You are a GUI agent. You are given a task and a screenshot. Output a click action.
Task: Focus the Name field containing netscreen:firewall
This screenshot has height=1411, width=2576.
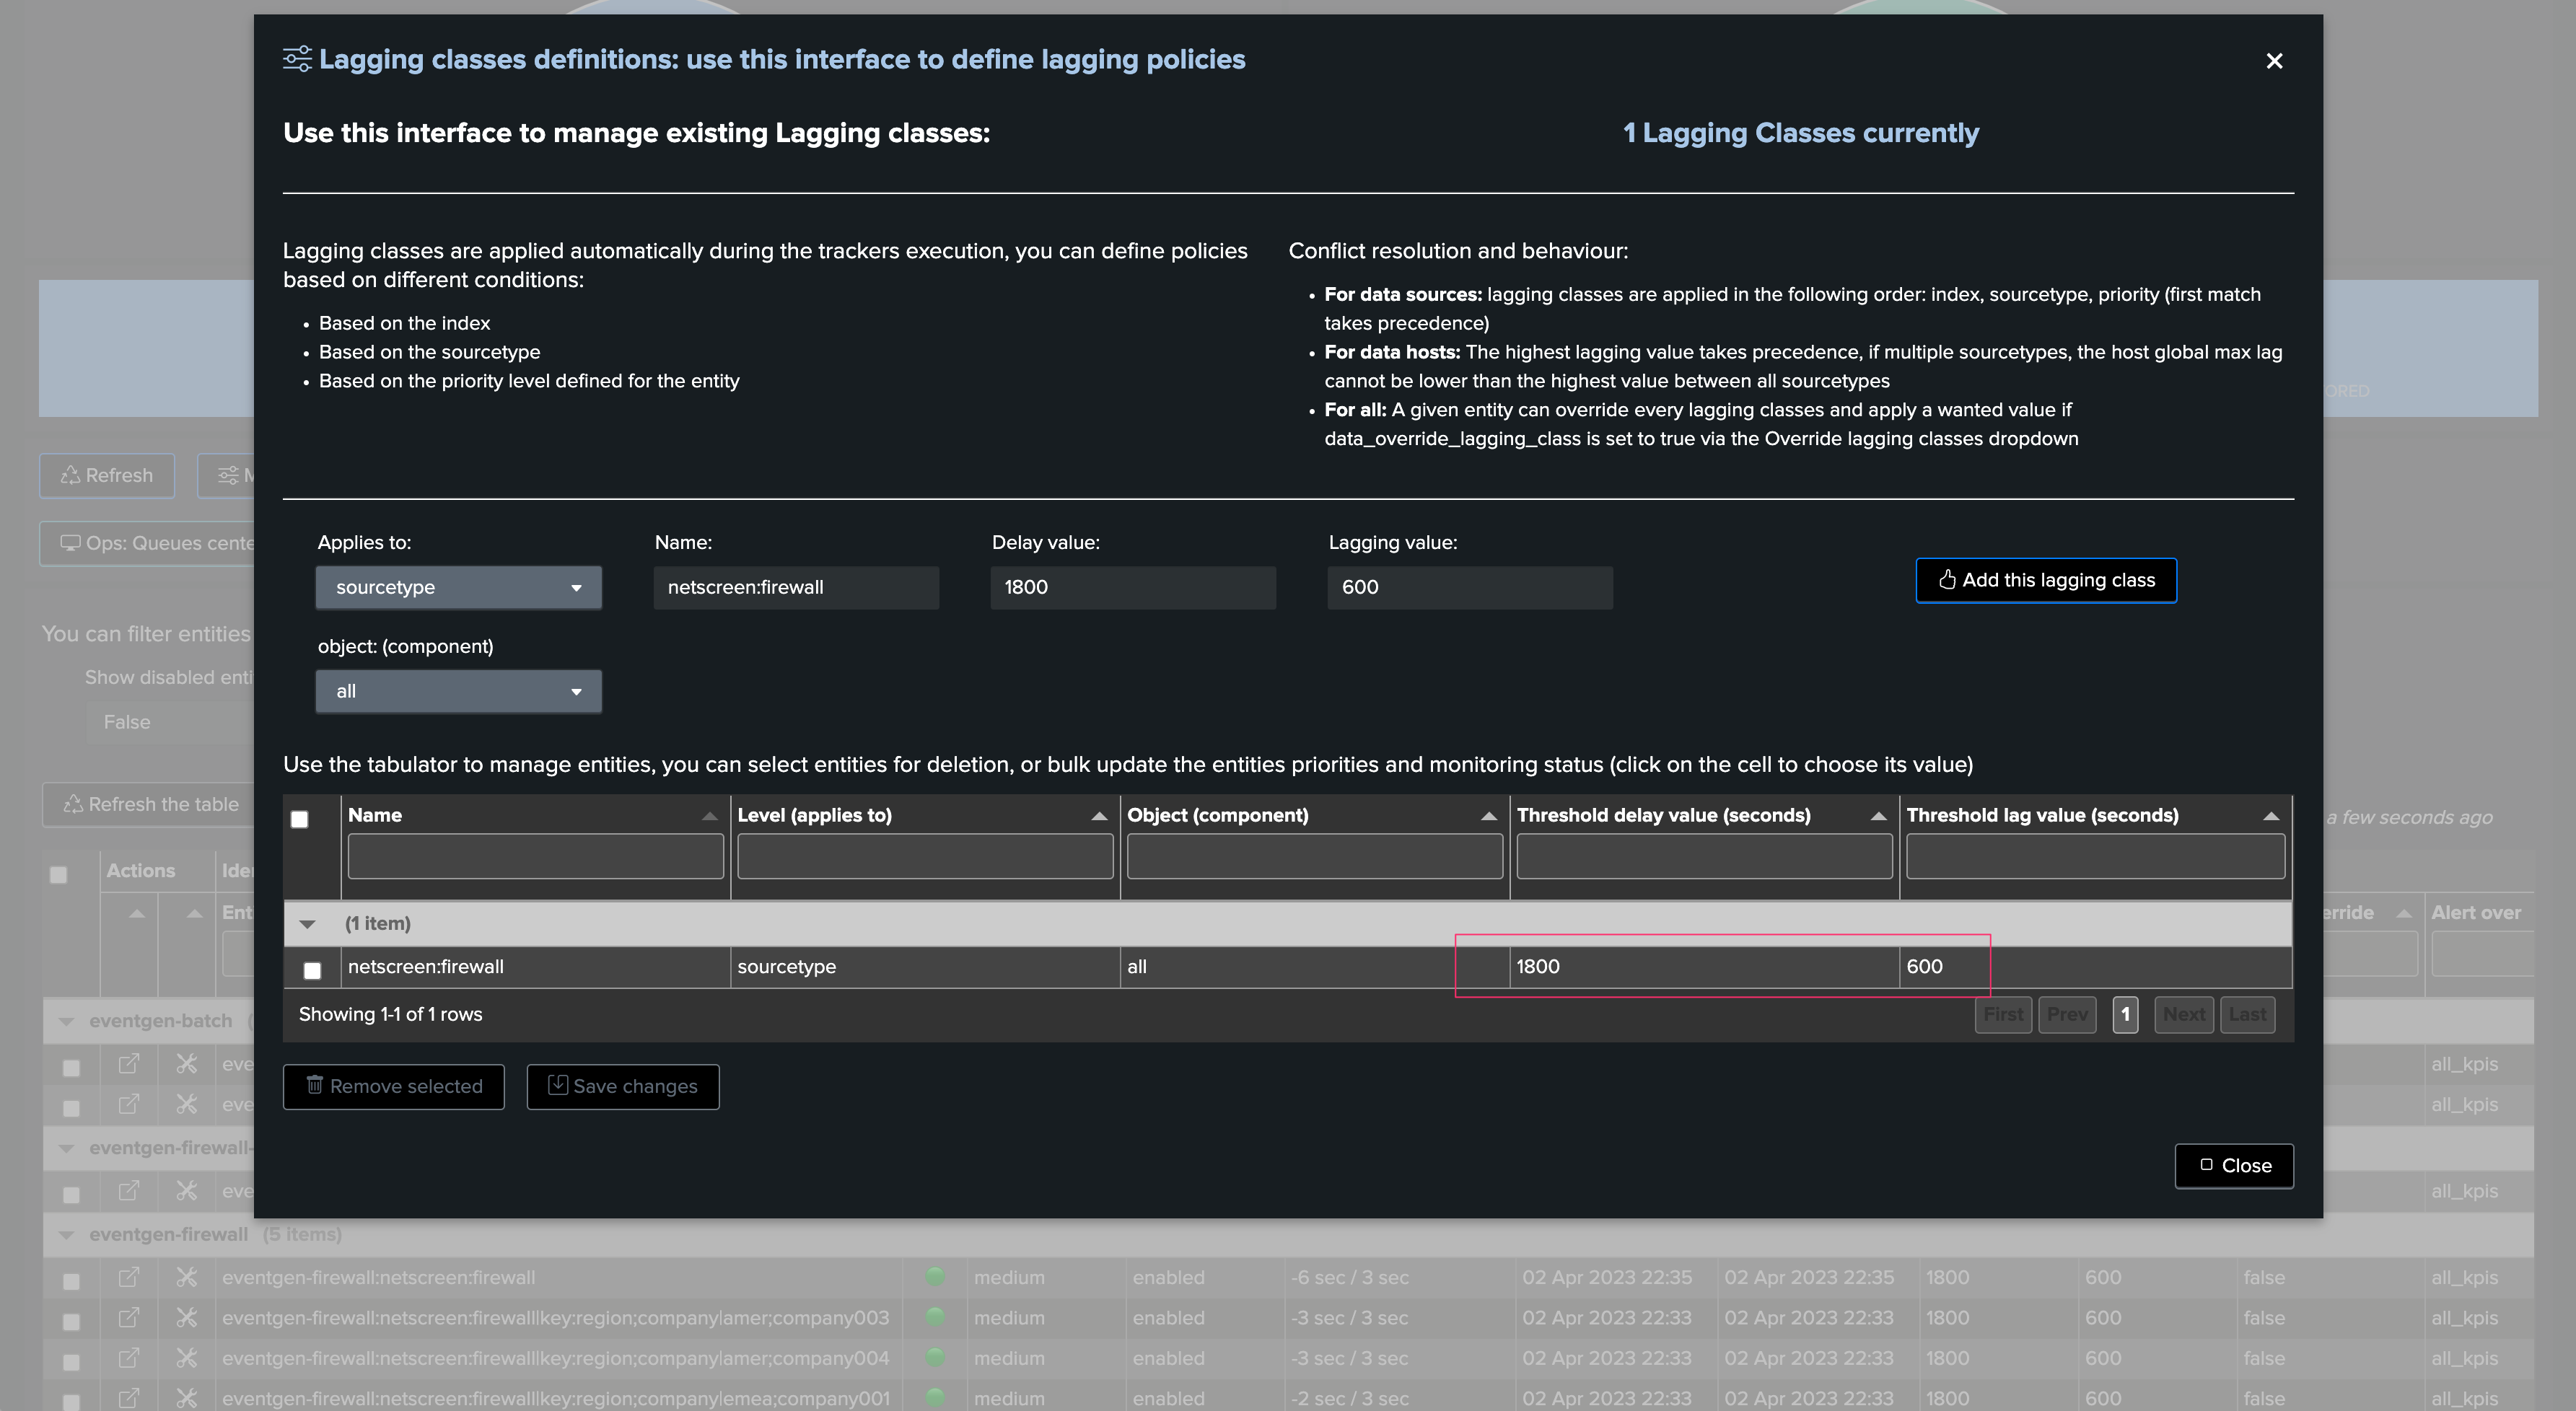click(x=796, y=587)
